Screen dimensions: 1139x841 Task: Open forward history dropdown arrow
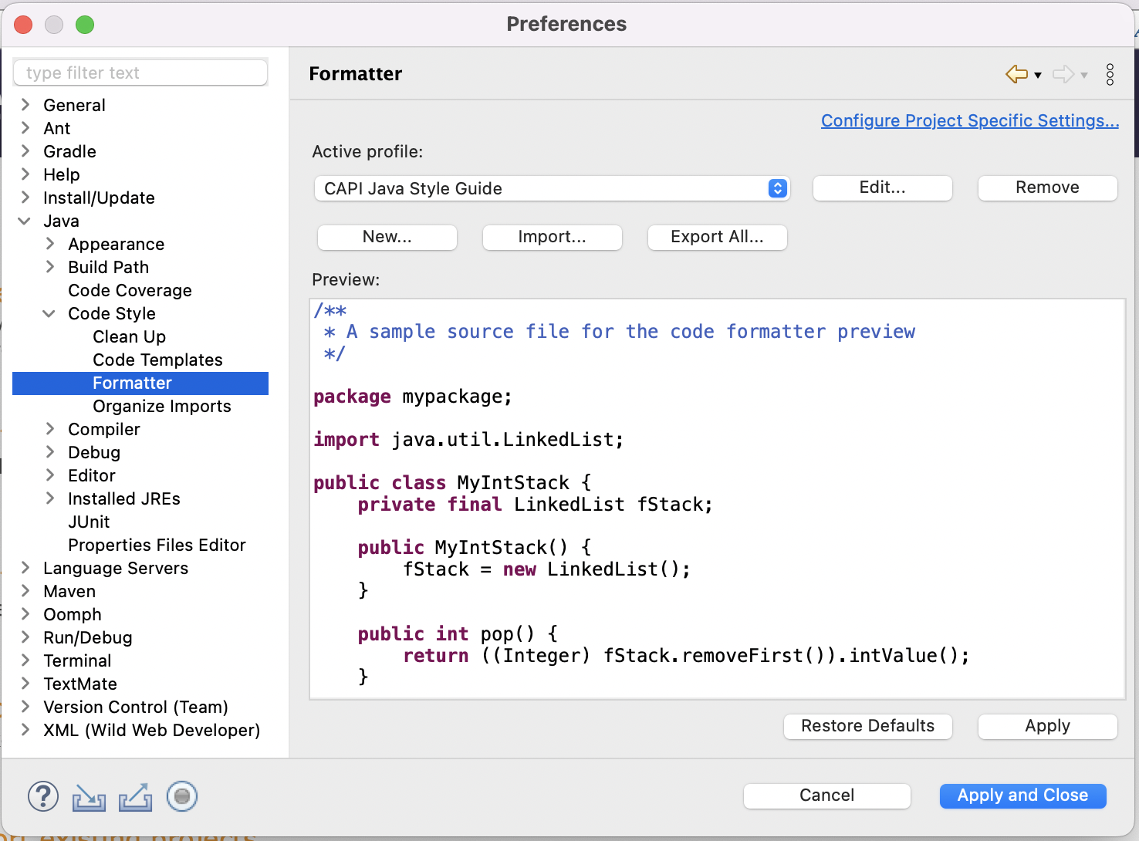click(1084, 75)
